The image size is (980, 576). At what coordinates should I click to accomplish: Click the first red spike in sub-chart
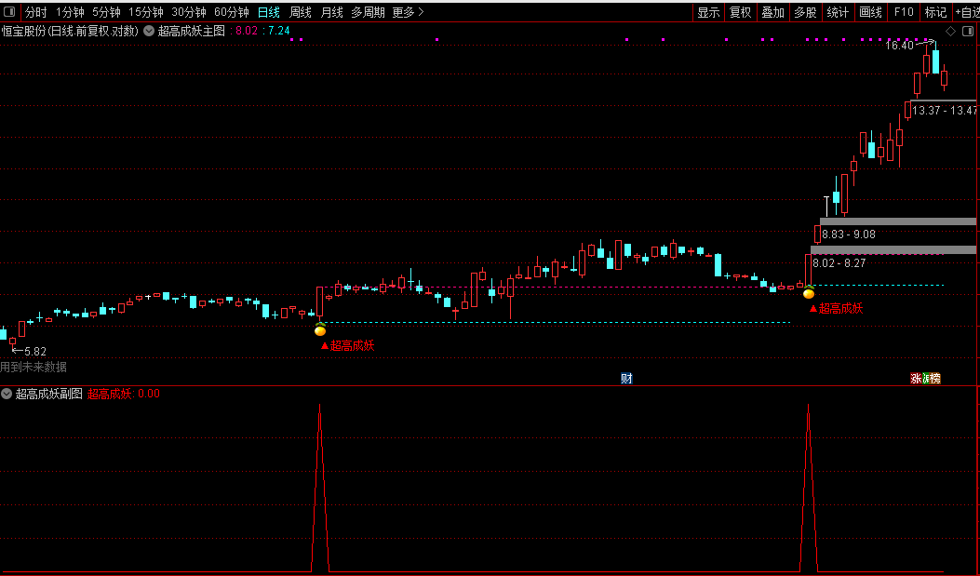pos(320,488)
